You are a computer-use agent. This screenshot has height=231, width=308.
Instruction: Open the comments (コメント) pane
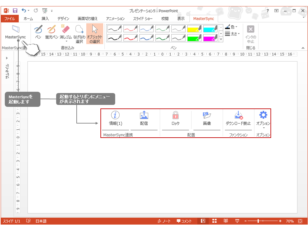click(184, 221)
